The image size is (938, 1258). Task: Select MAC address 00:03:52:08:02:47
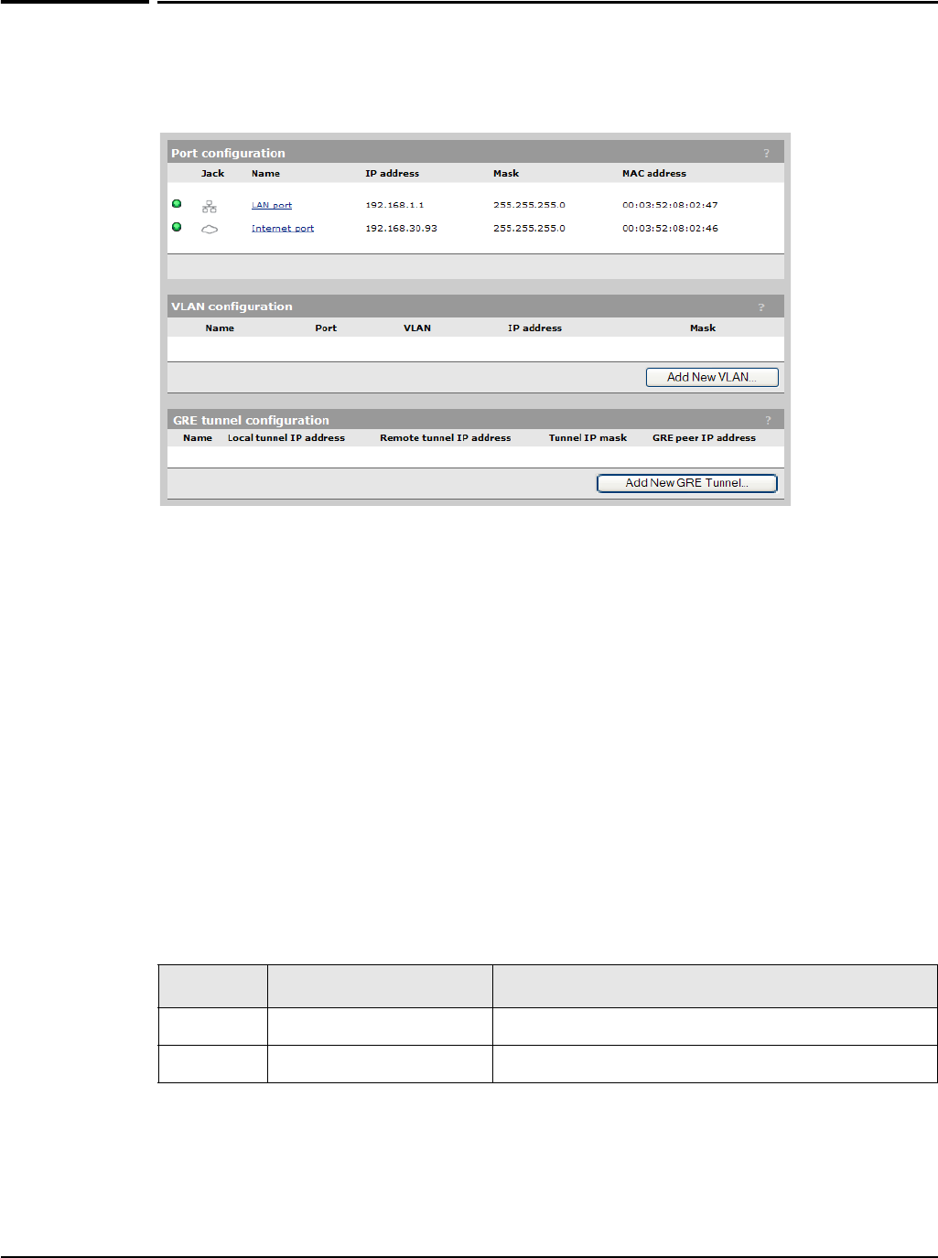click(x=670, y=205)
